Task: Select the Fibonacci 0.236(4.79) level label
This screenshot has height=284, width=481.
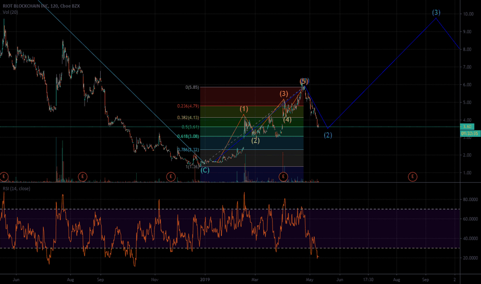Action: pyautogui.click(x=188, y=106)
